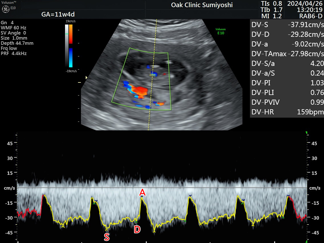Click the GE logo icon
Screen dimensions: 324x243
point(5,9)
